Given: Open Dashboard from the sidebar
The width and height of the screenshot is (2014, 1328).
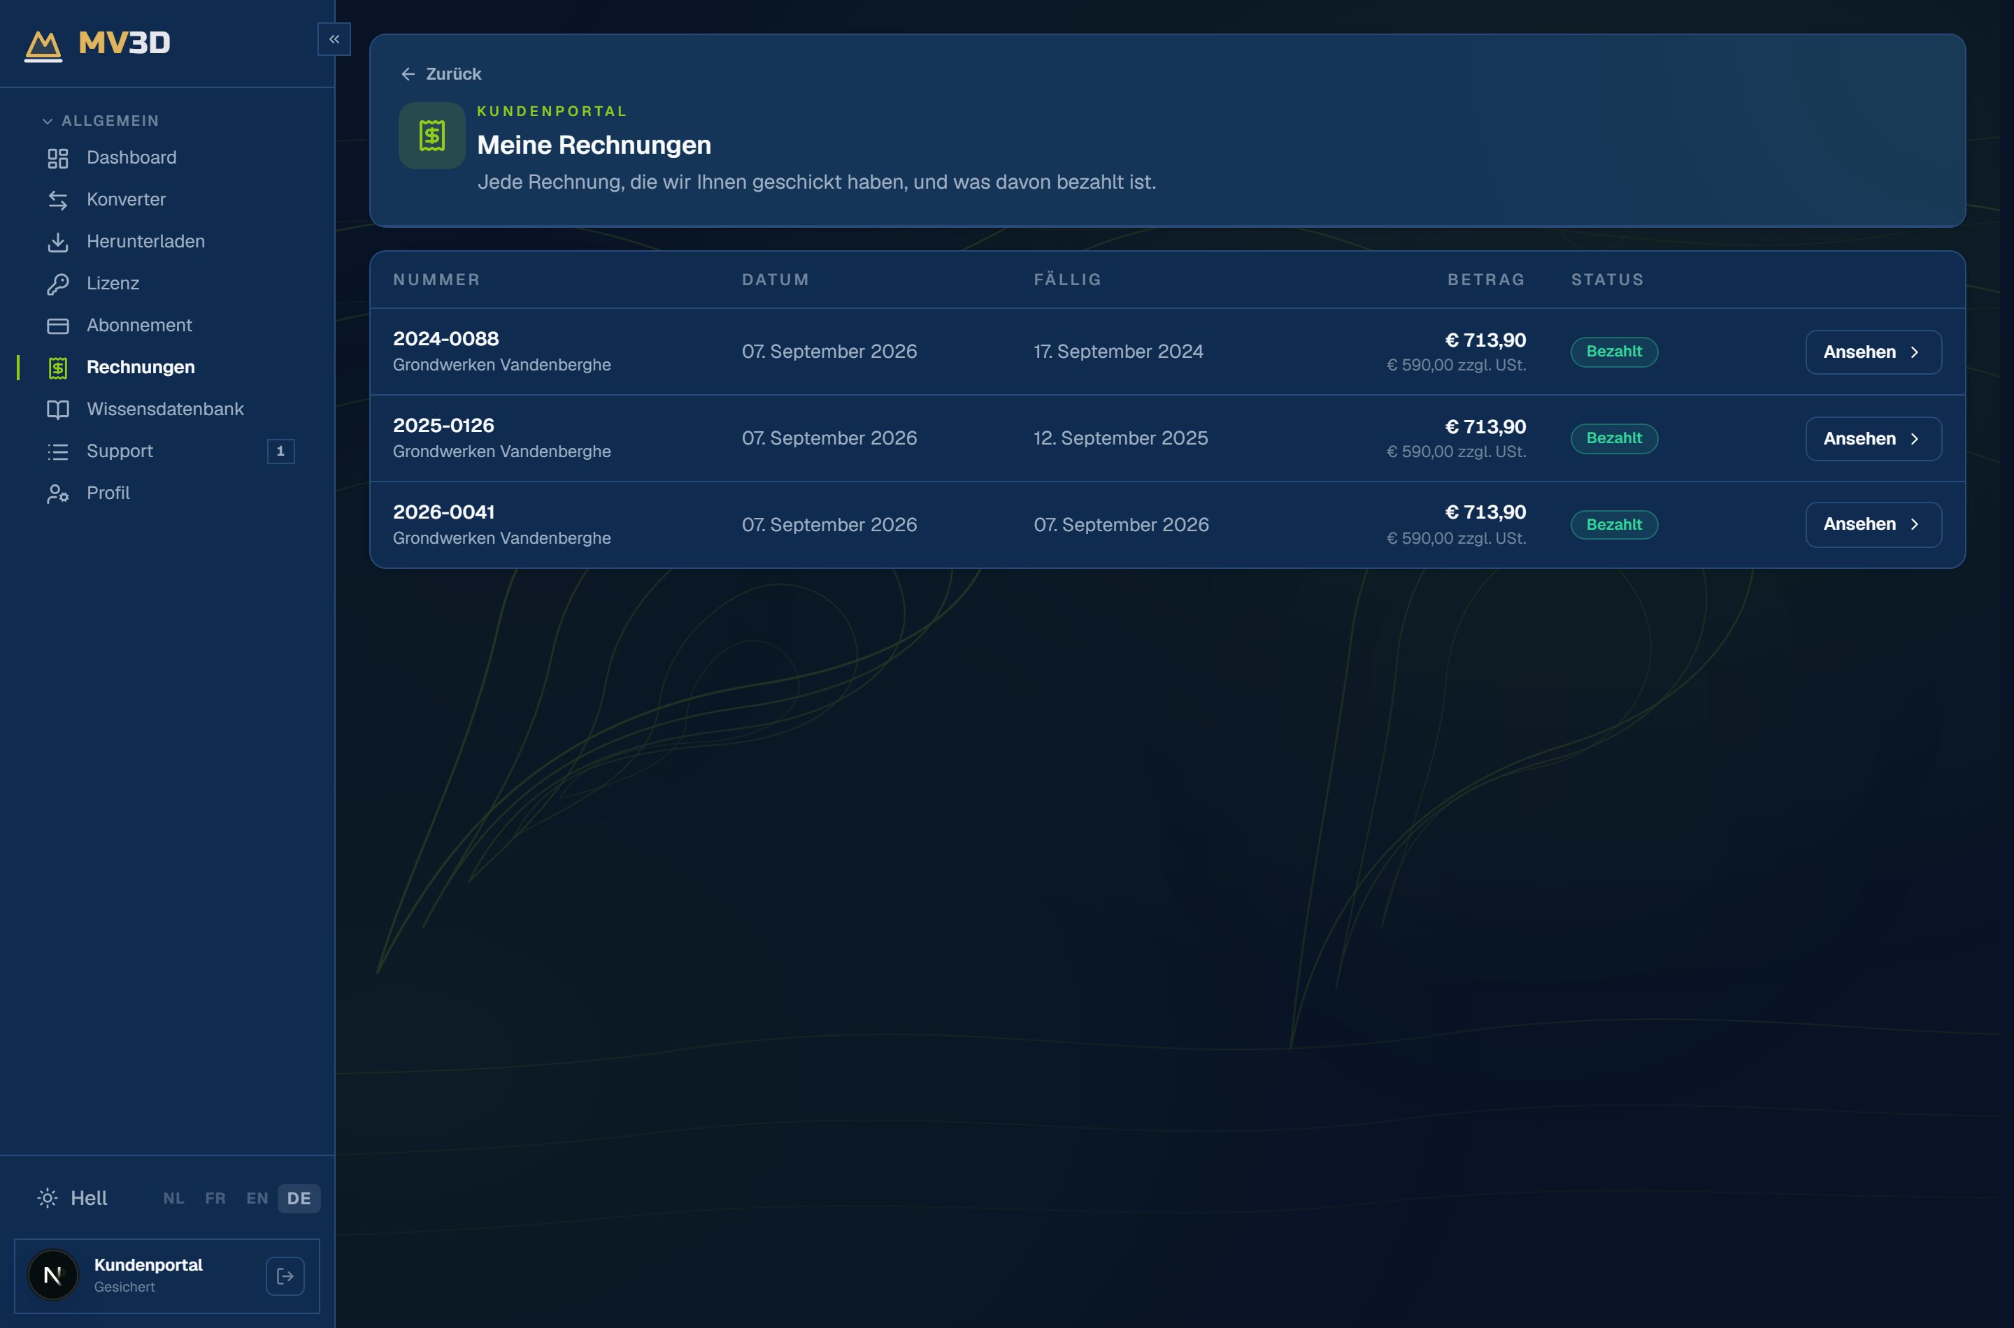Looking at the screenshot, I should click(167, 157).
